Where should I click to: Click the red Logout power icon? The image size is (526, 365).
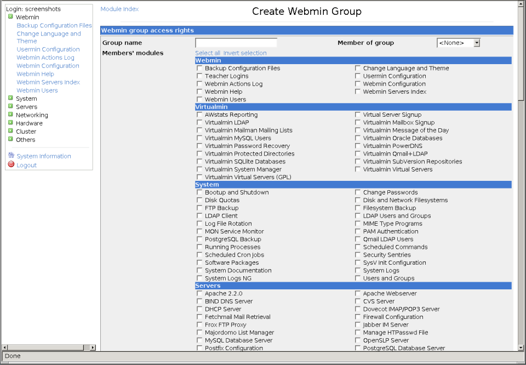tap(11, 164)
